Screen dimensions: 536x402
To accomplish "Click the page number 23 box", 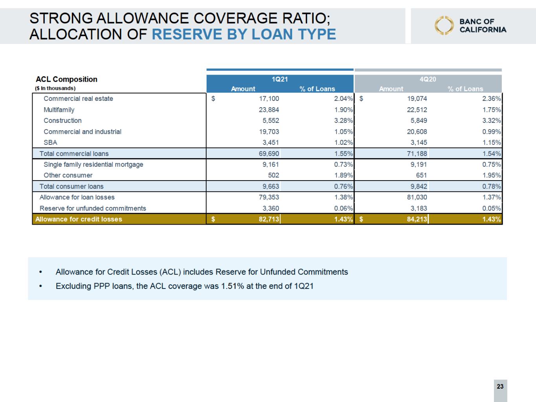I will 500,387.
